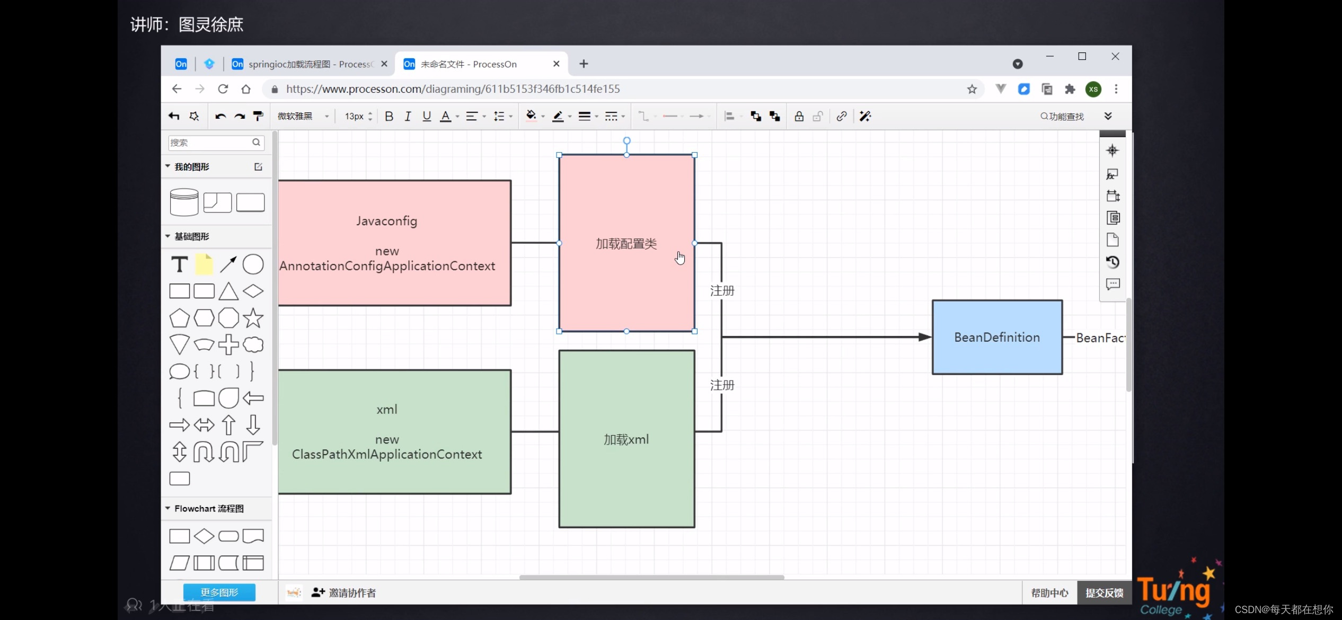Viewport: 1342px width, 620px height.
Task: Select the format painter brush
Action: point(258,117)
